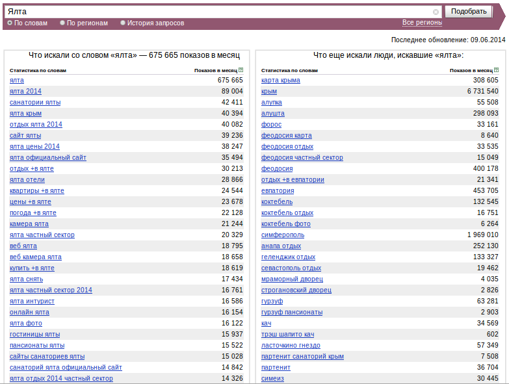Open the отдых +в ялте link

[32, 168]
